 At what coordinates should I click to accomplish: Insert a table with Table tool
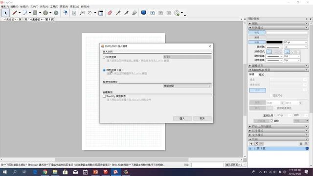(101, 13)
